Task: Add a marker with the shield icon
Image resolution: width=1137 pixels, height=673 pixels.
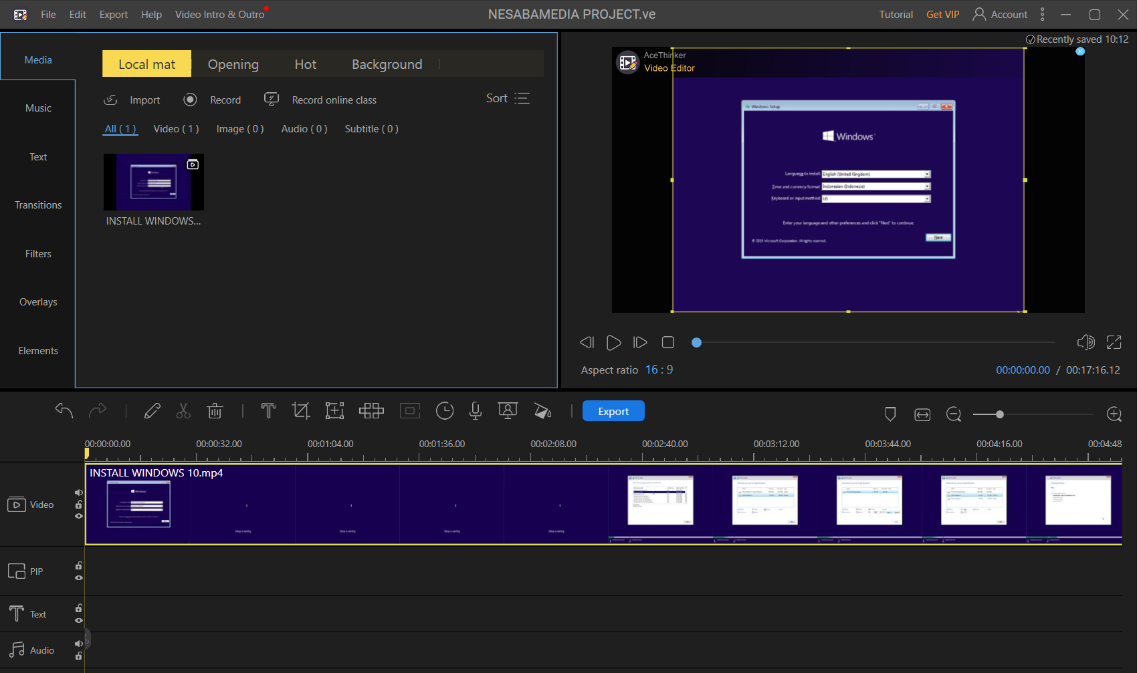Action: tap(890, 414)
